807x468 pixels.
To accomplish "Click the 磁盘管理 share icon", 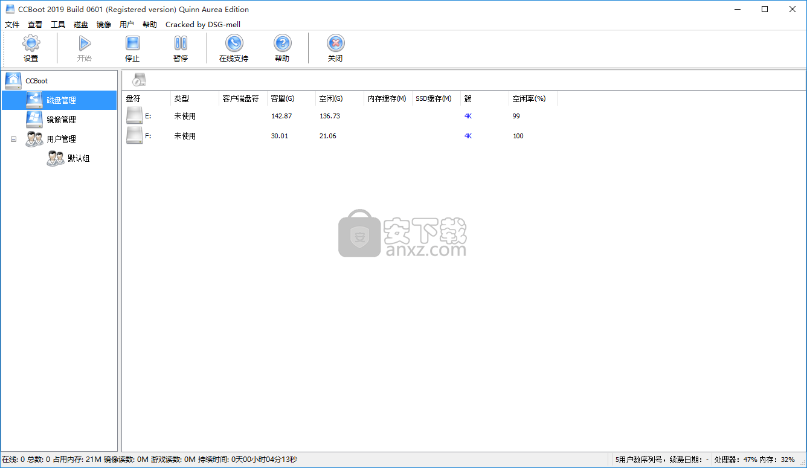I will click(x=34, y=100).
